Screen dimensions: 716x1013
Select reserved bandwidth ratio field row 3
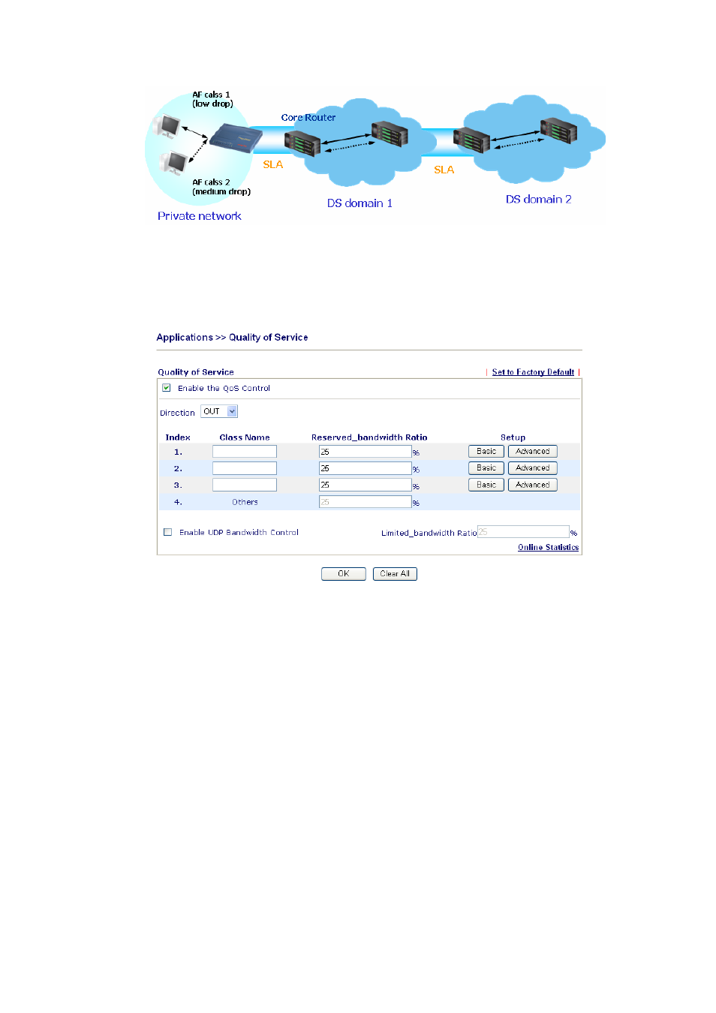(x=365, y=485)
